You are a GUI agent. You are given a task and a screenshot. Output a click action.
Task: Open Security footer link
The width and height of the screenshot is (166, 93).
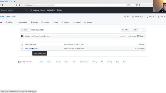(x=58, y=62)
